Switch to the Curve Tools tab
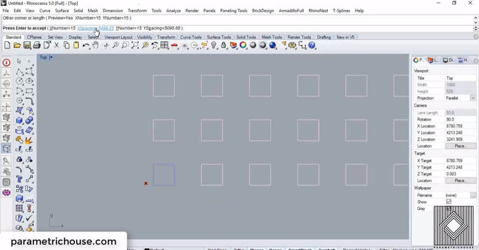The height and width of the screenshot is (250, 479). coord(191,37)
